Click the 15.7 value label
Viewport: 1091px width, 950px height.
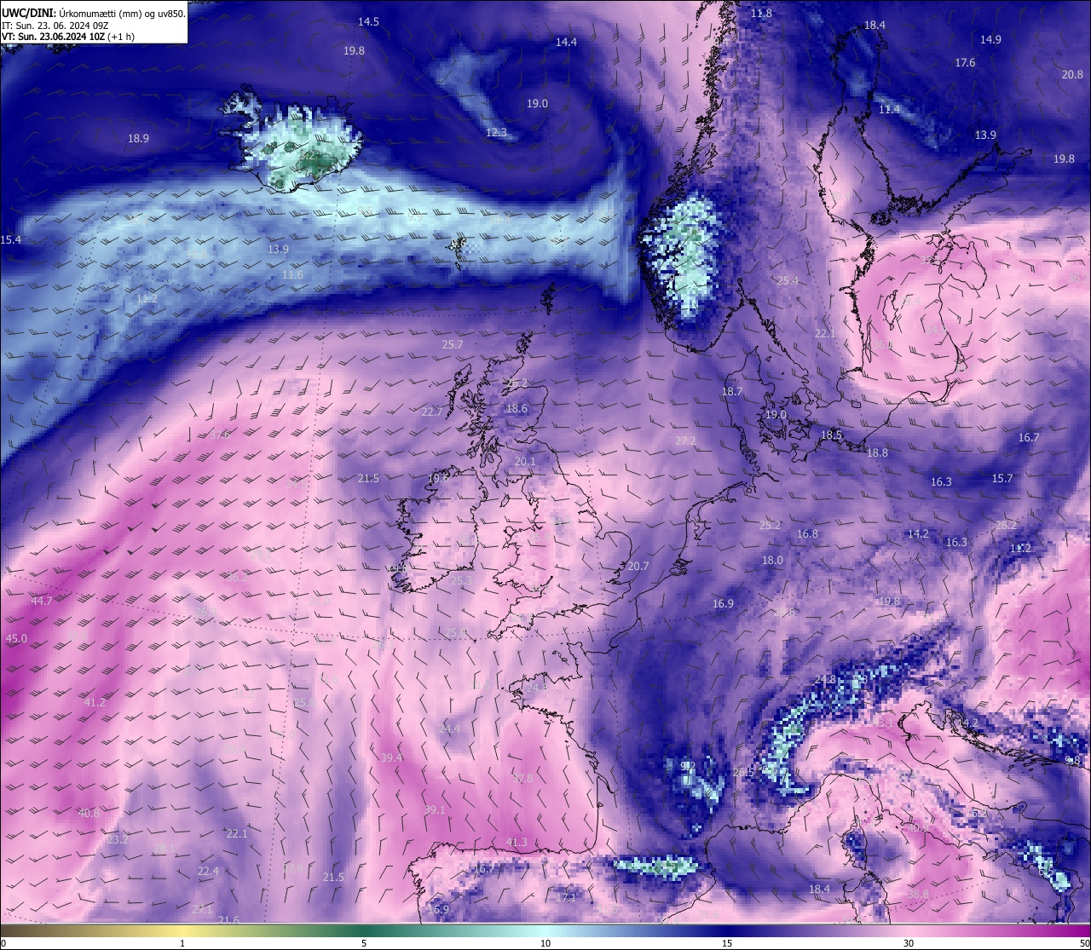(x=1002, y=479)
